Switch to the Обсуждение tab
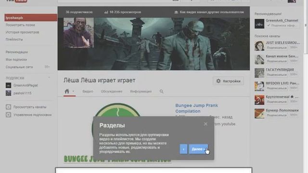The width and height of the screenshot is (308, 173). 111,91
